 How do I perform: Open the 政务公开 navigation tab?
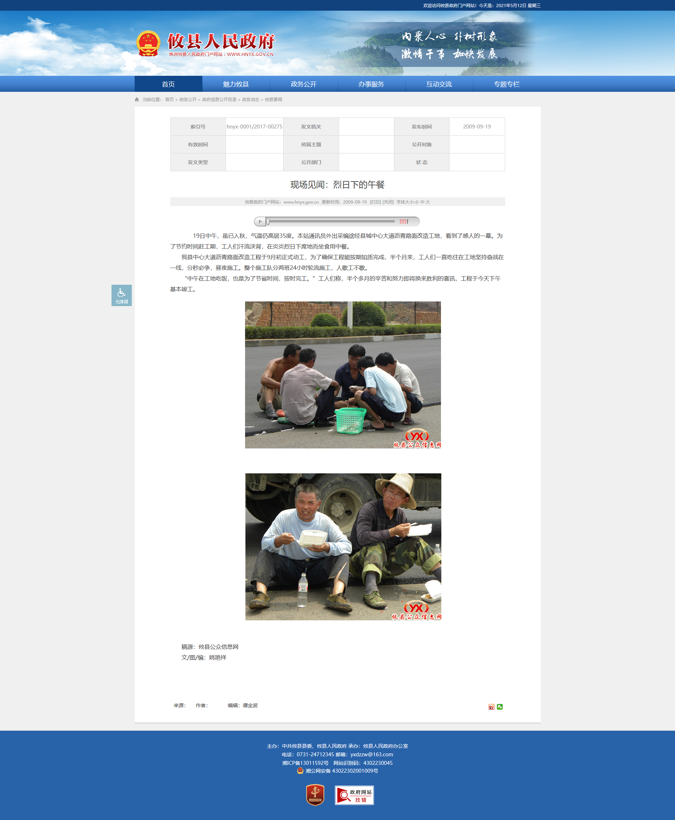[303, 84]
